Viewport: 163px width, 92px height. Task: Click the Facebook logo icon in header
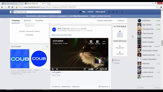click(x=11, y=12)
